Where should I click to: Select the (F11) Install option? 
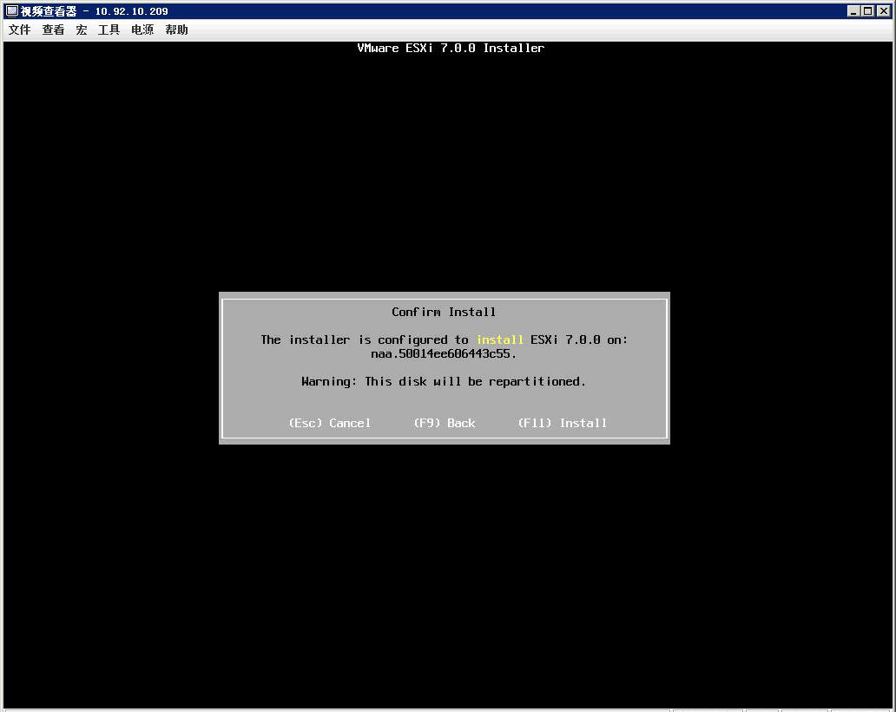(562, 423)
